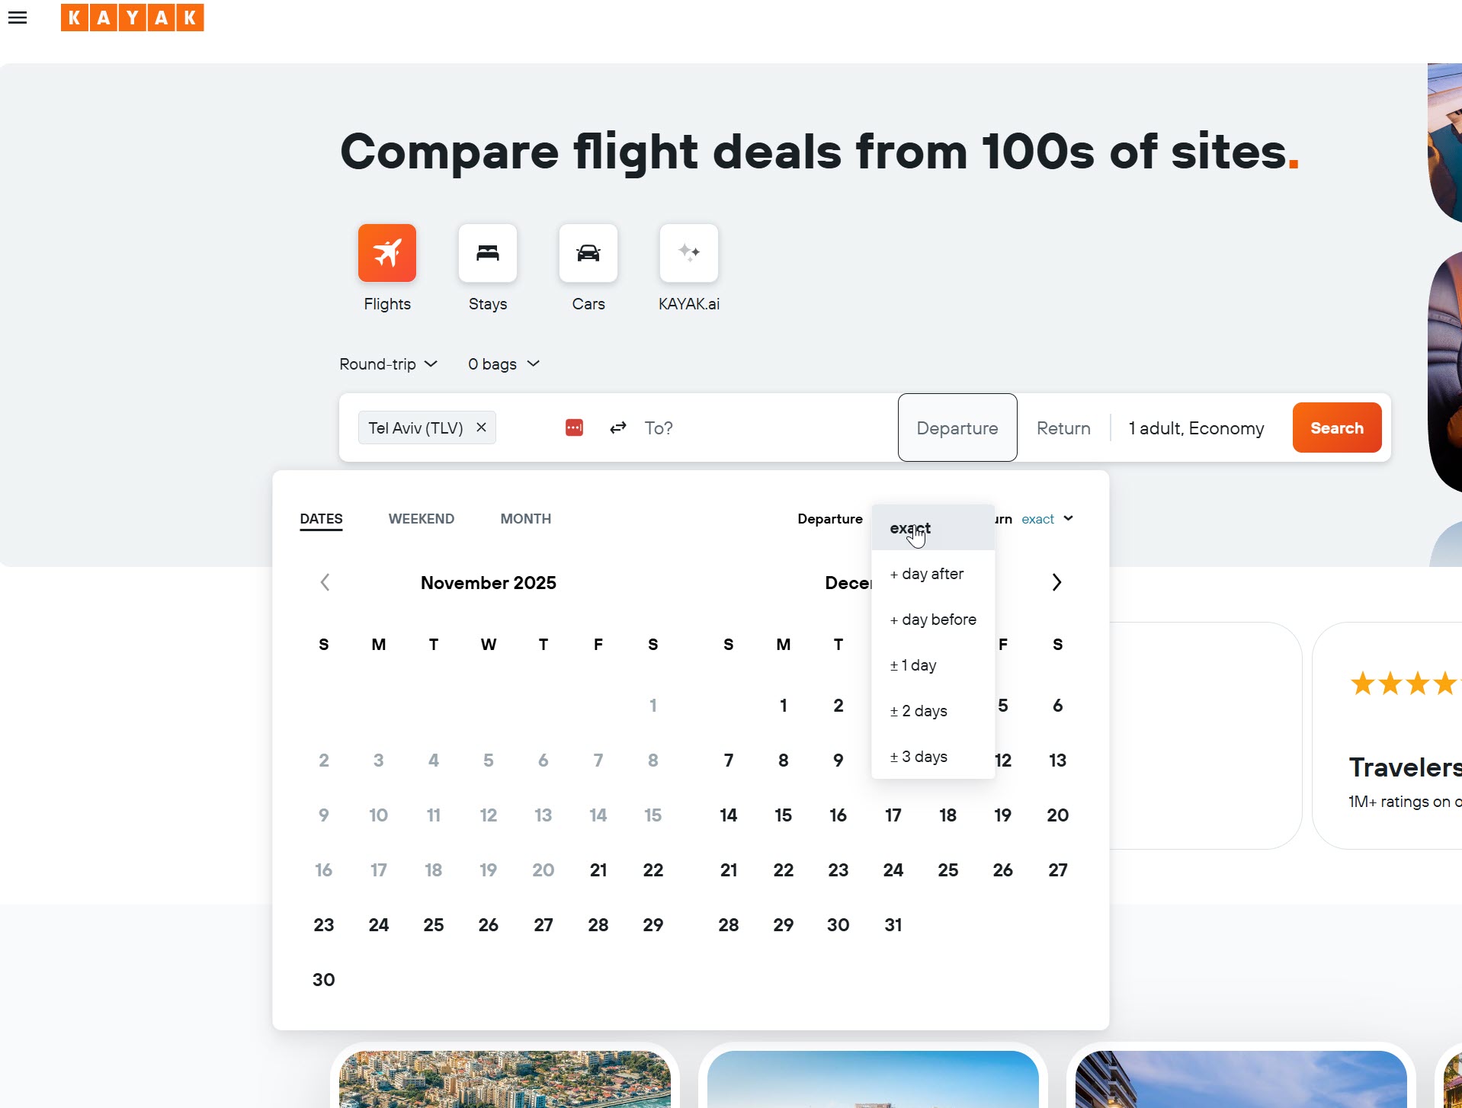Select November 28 in the calendar
Screen dimensions: 1462x1108
tap(598, 925)
